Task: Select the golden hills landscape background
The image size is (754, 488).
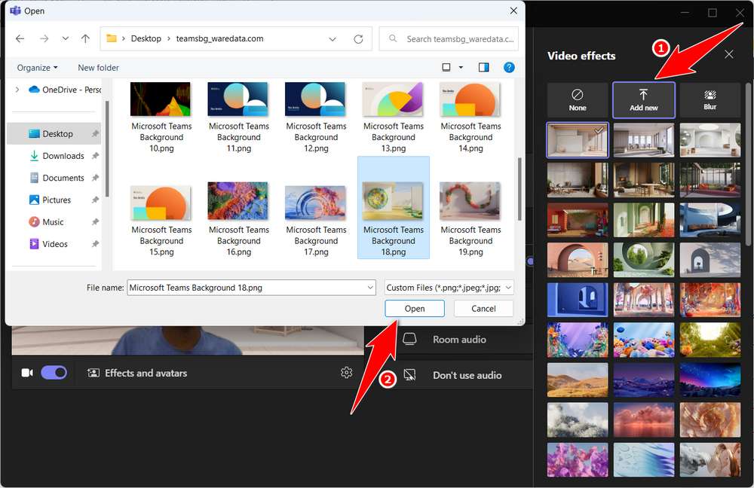Action: click(x=578, y=380)
